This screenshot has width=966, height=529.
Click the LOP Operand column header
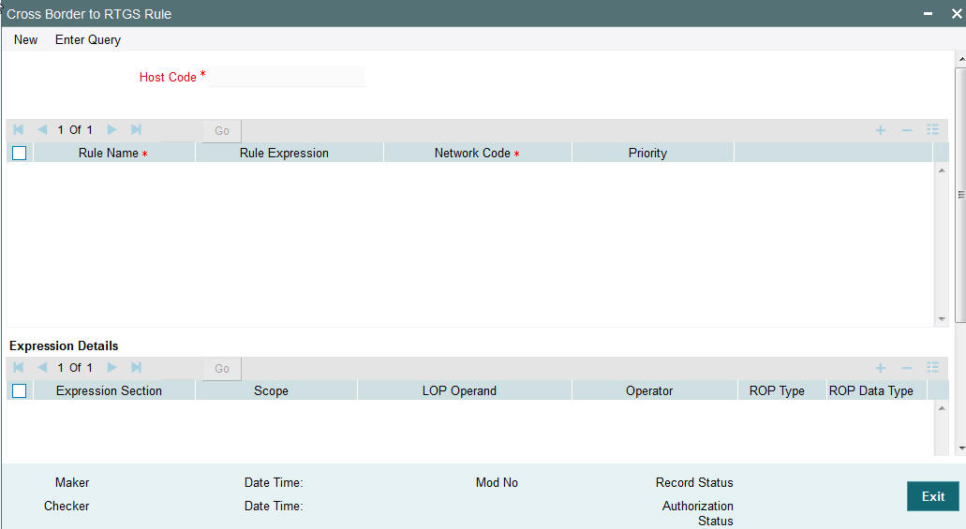click(465, 390)
